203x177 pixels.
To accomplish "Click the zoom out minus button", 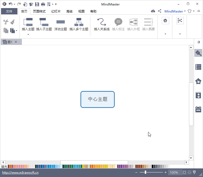I will [136, 172].
